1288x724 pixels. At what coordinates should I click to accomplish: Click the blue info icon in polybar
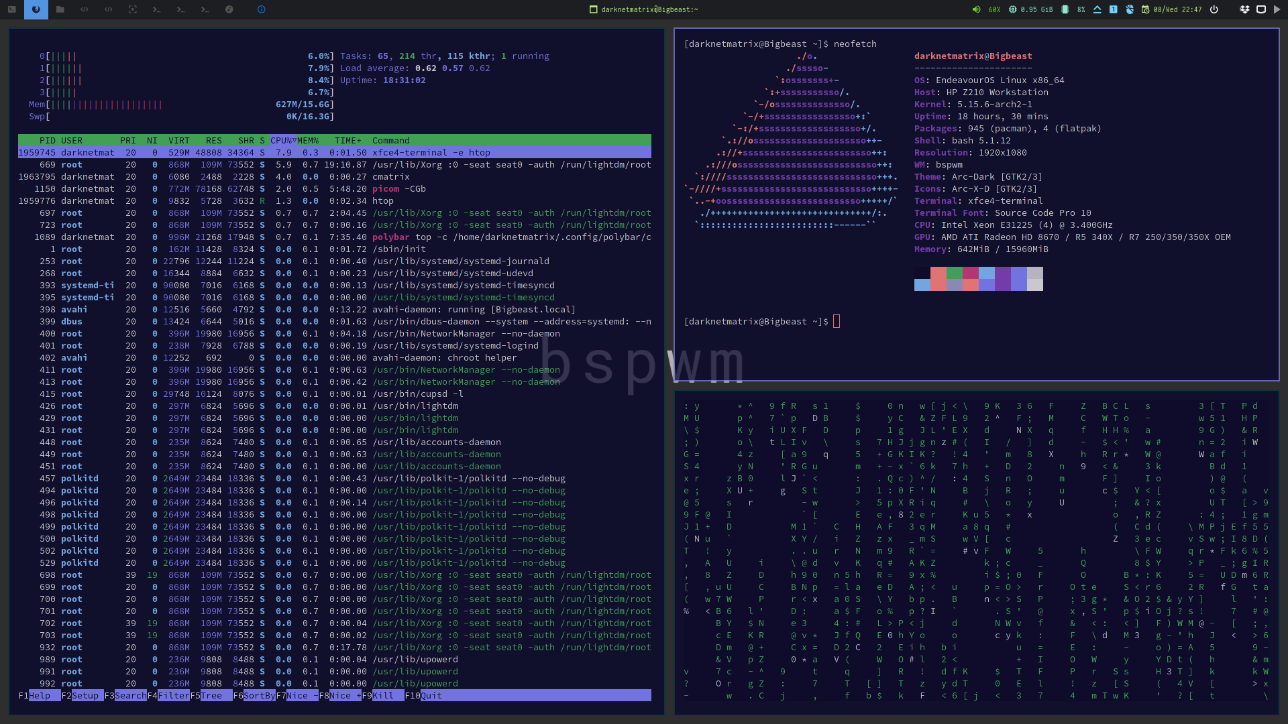(x=262, y=9)
